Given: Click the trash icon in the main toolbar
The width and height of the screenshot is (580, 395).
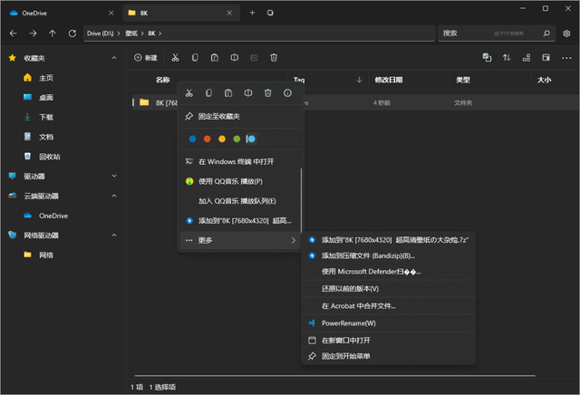Looking at the screenshot, I should (274, 58).
